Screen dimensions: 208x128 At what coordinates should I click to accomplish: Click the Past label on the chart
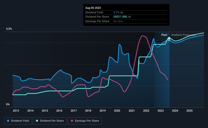pyautogui.click(x=164, y=35)
